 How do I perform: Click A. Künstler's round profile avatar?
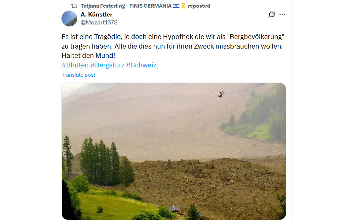point(69,18)
